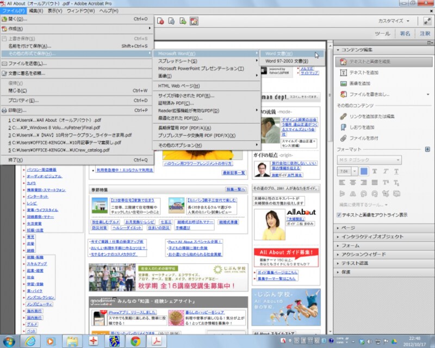Open the font size 7.04 dropdown
This screenshot has height=348, width=435.
click(355, 171)
